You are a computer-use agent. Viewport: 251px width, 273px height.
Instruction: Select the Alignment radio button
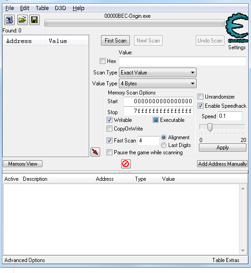coord(164,137)
